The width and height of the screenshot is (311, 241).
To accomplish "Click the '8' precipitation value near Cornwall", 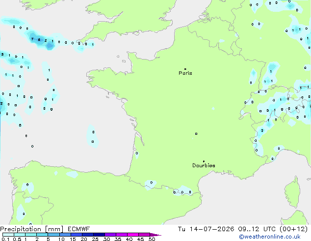I will click(x=39, y=40).
